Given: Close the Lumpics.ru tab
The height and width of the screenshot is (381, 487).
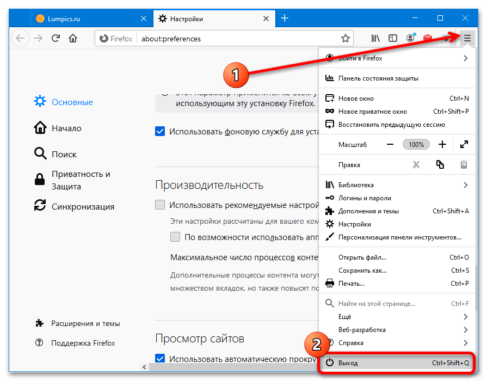Looking at the screenshot, I should coord(144,19).
